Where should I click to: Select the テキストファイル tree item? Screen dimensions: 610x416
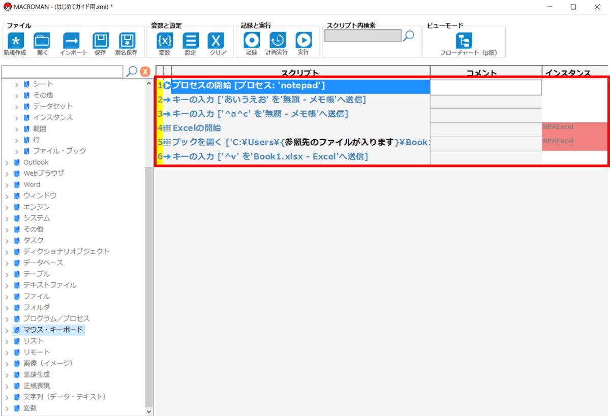pyautogui.click(x=50, y=285)
